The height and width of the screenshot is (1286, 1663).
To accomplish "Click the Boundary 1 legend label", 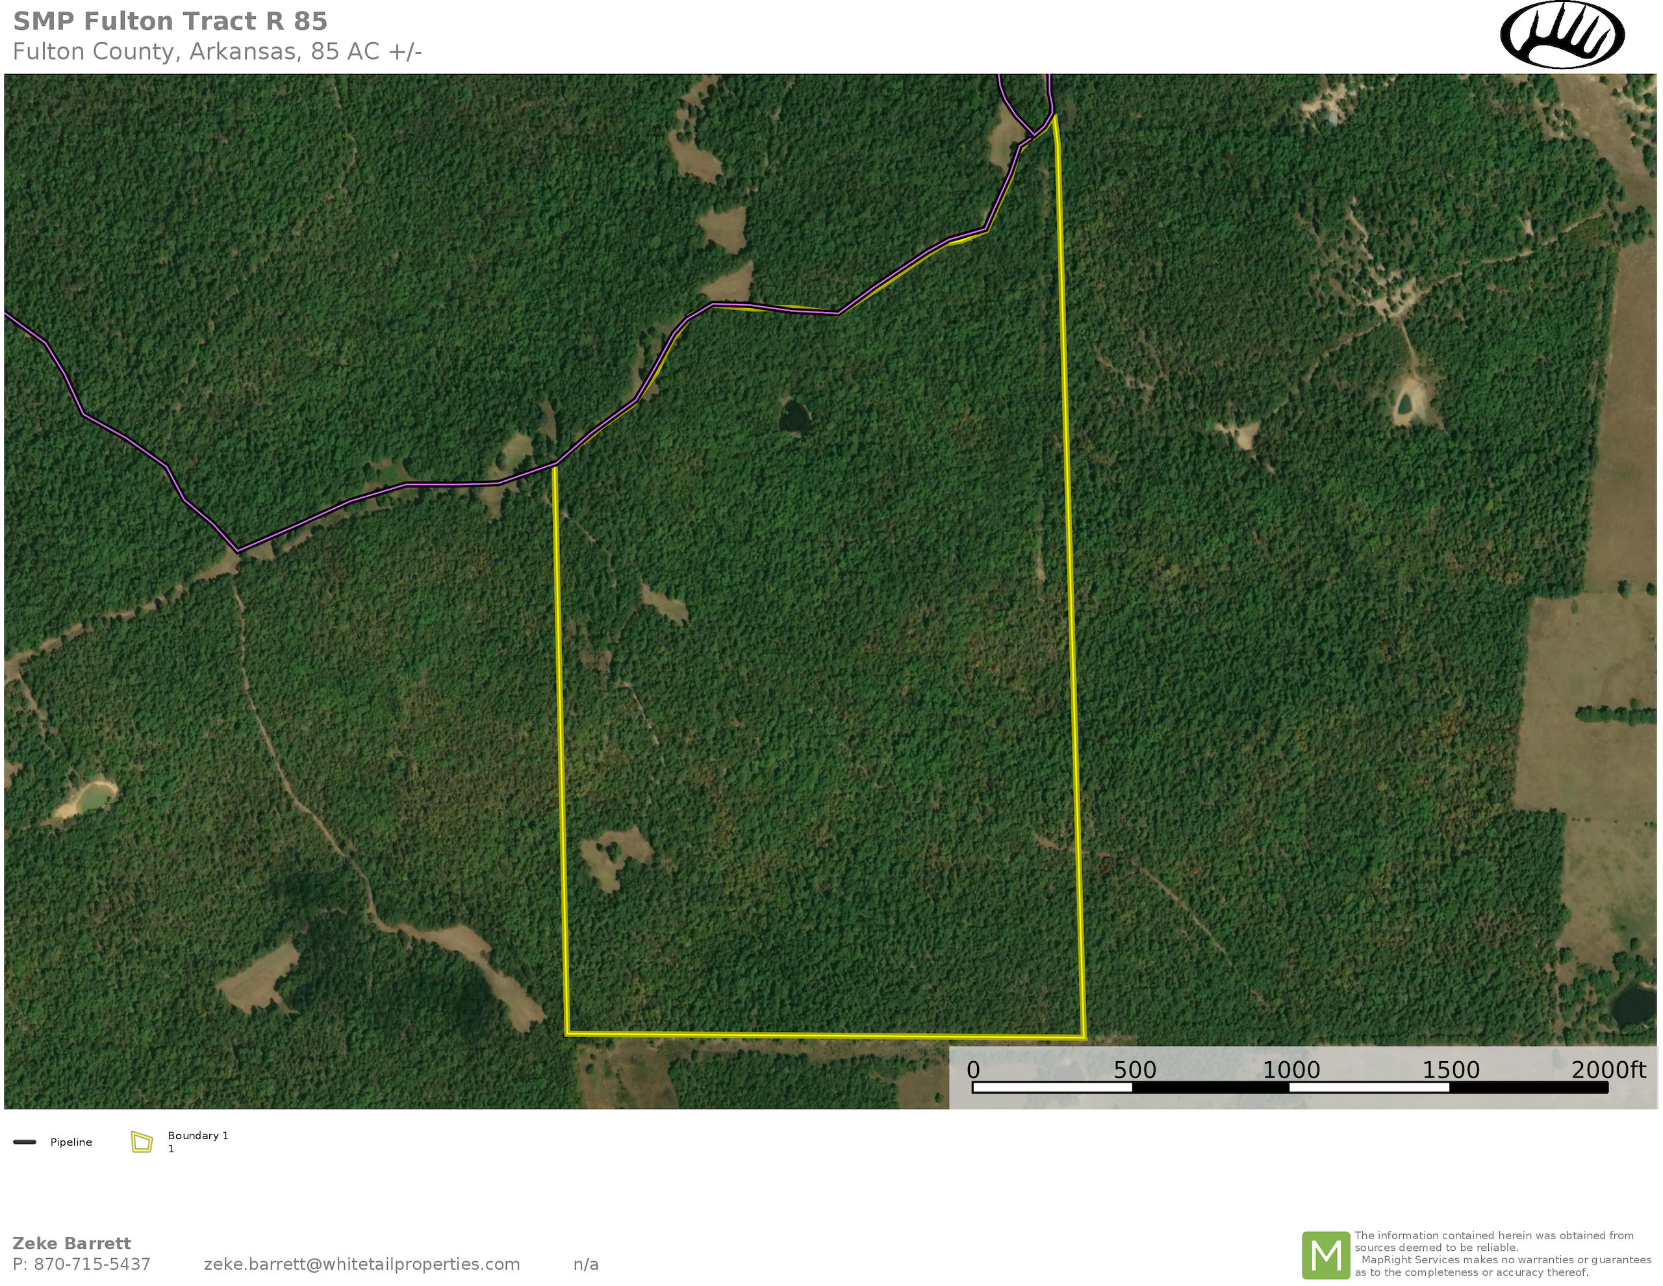I will [x=198, y=1135].
